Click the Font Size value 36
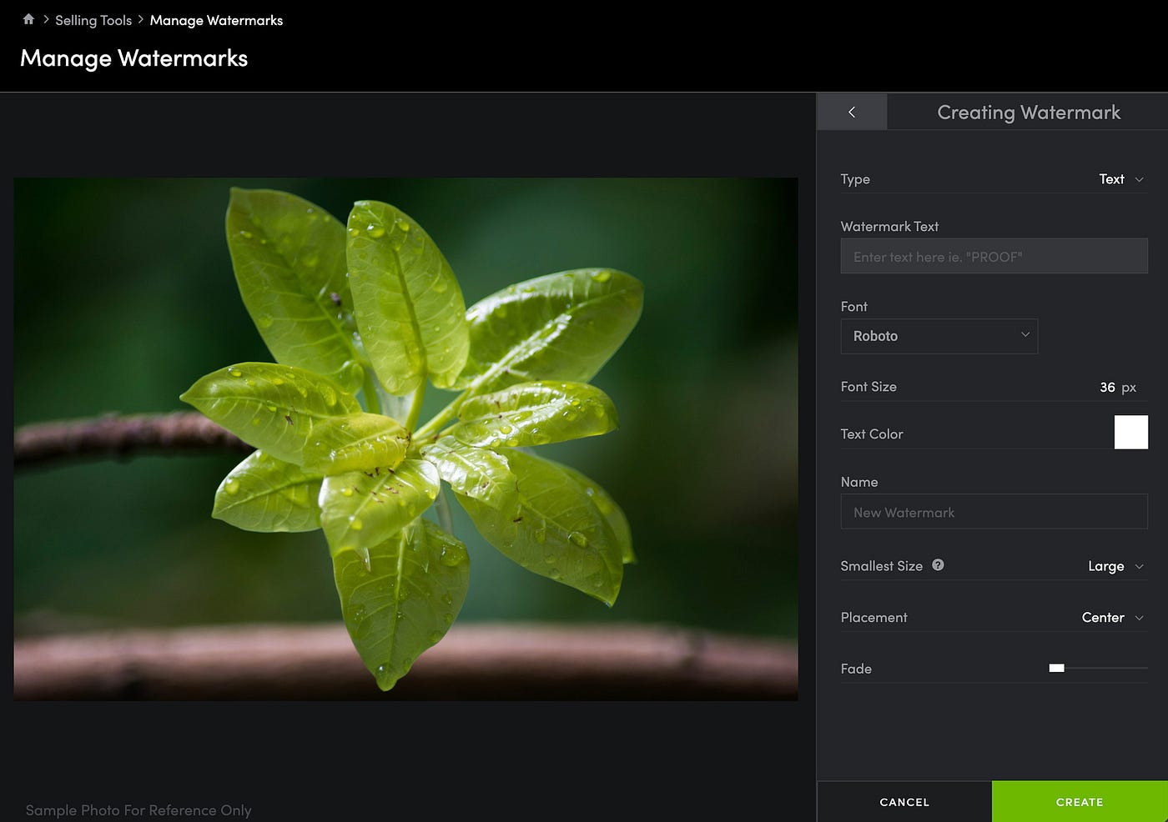The height and width of the screenshot is (822, 1168). (x=1107, y=387)
